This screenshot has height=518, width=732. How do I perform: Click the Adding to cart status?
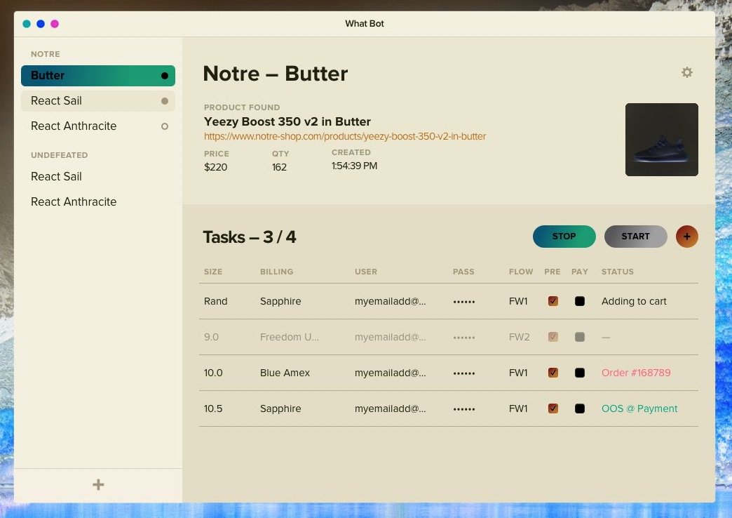(634, 302)
